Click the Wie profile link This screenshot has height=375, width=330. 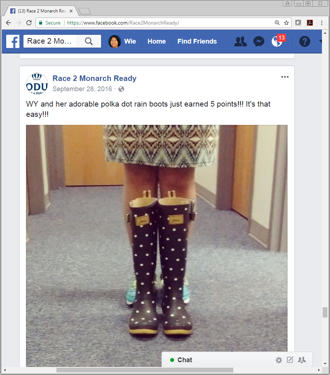pos(122,41)
